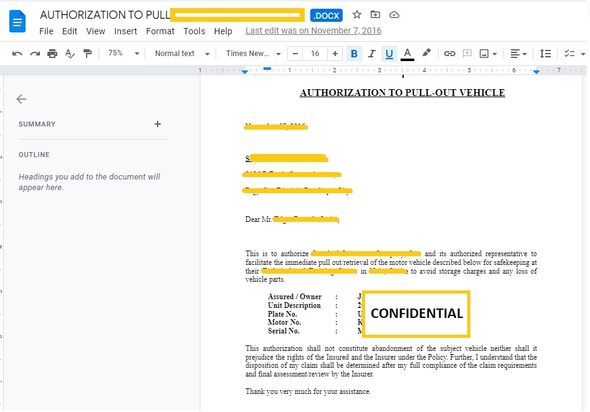
Task: Click the 'Dear Mr.' salutation
Action: click(x=259, y=219)
